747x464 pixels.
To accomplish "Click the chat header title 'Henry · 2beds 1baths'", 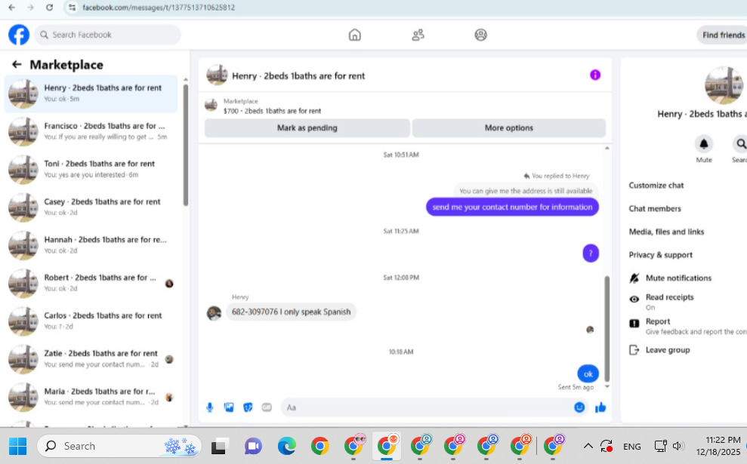I will click(298, 75).
